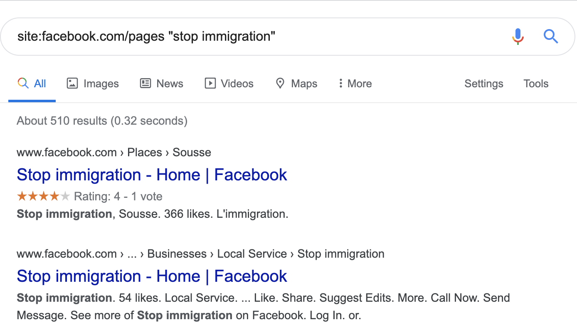Viewport: 577px width, 330px height.
Task: Switch to the News results tab
Action: tap(170, 84)
